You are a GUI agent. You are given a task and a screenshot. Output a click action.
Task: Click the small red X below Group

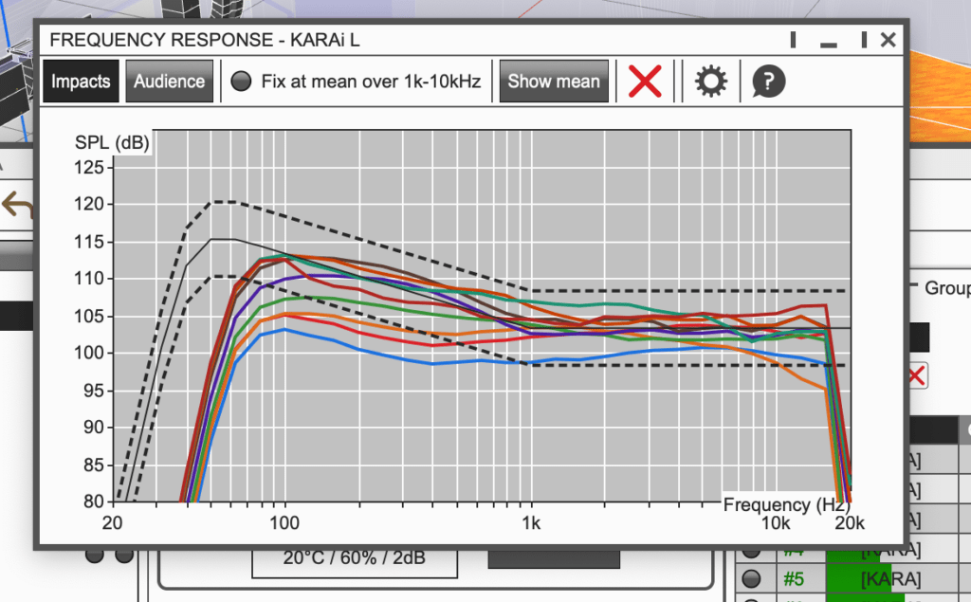click(918, 376)
